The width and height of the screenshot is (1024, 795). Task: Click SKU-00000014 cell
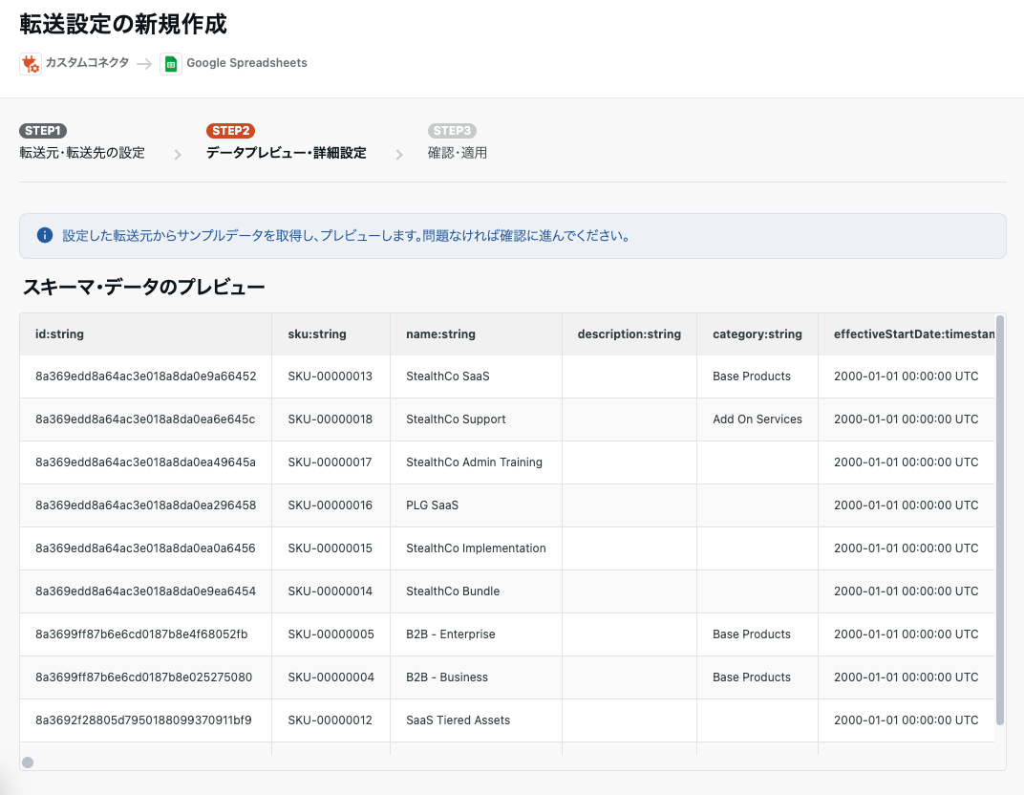[x=330, y=591]
